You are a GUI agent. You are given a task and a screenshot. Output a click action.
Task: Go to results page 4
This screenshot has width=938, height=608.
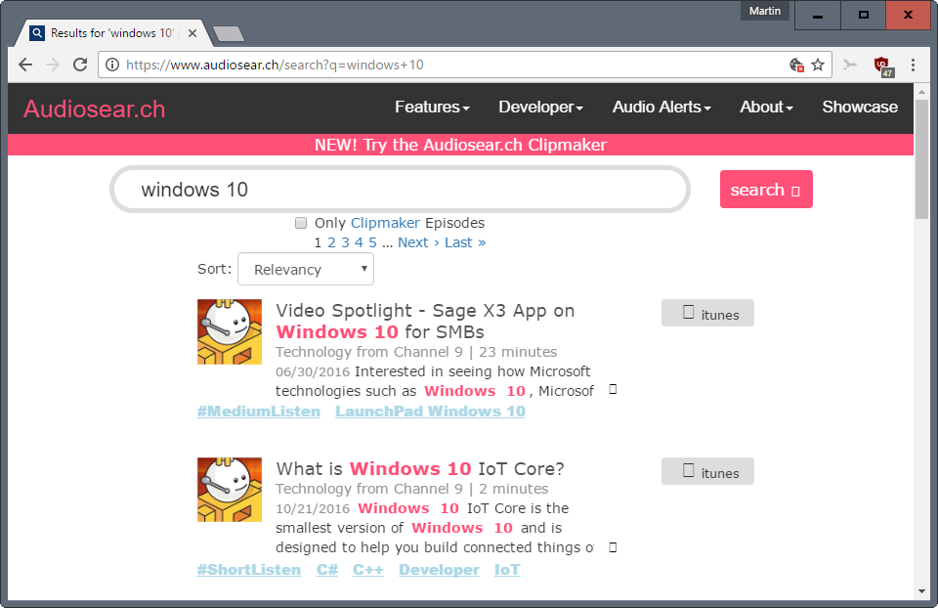359,243
